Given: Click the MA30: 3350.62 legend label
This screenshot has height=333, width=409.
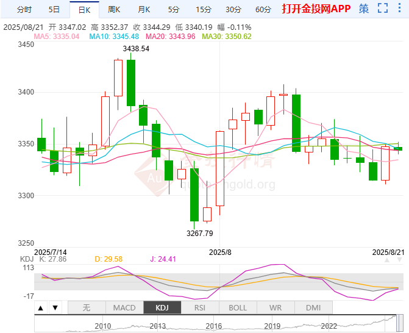Looking at the screenshot, I should coord(227,36).
